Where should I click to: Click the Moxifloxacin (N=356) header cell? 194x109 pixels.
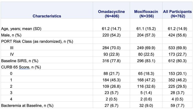click(146, 14)
